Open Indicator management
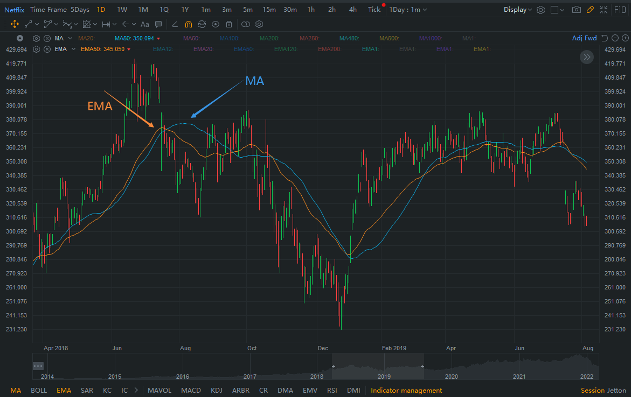This screenshot has height=397, width=631. 406,391
